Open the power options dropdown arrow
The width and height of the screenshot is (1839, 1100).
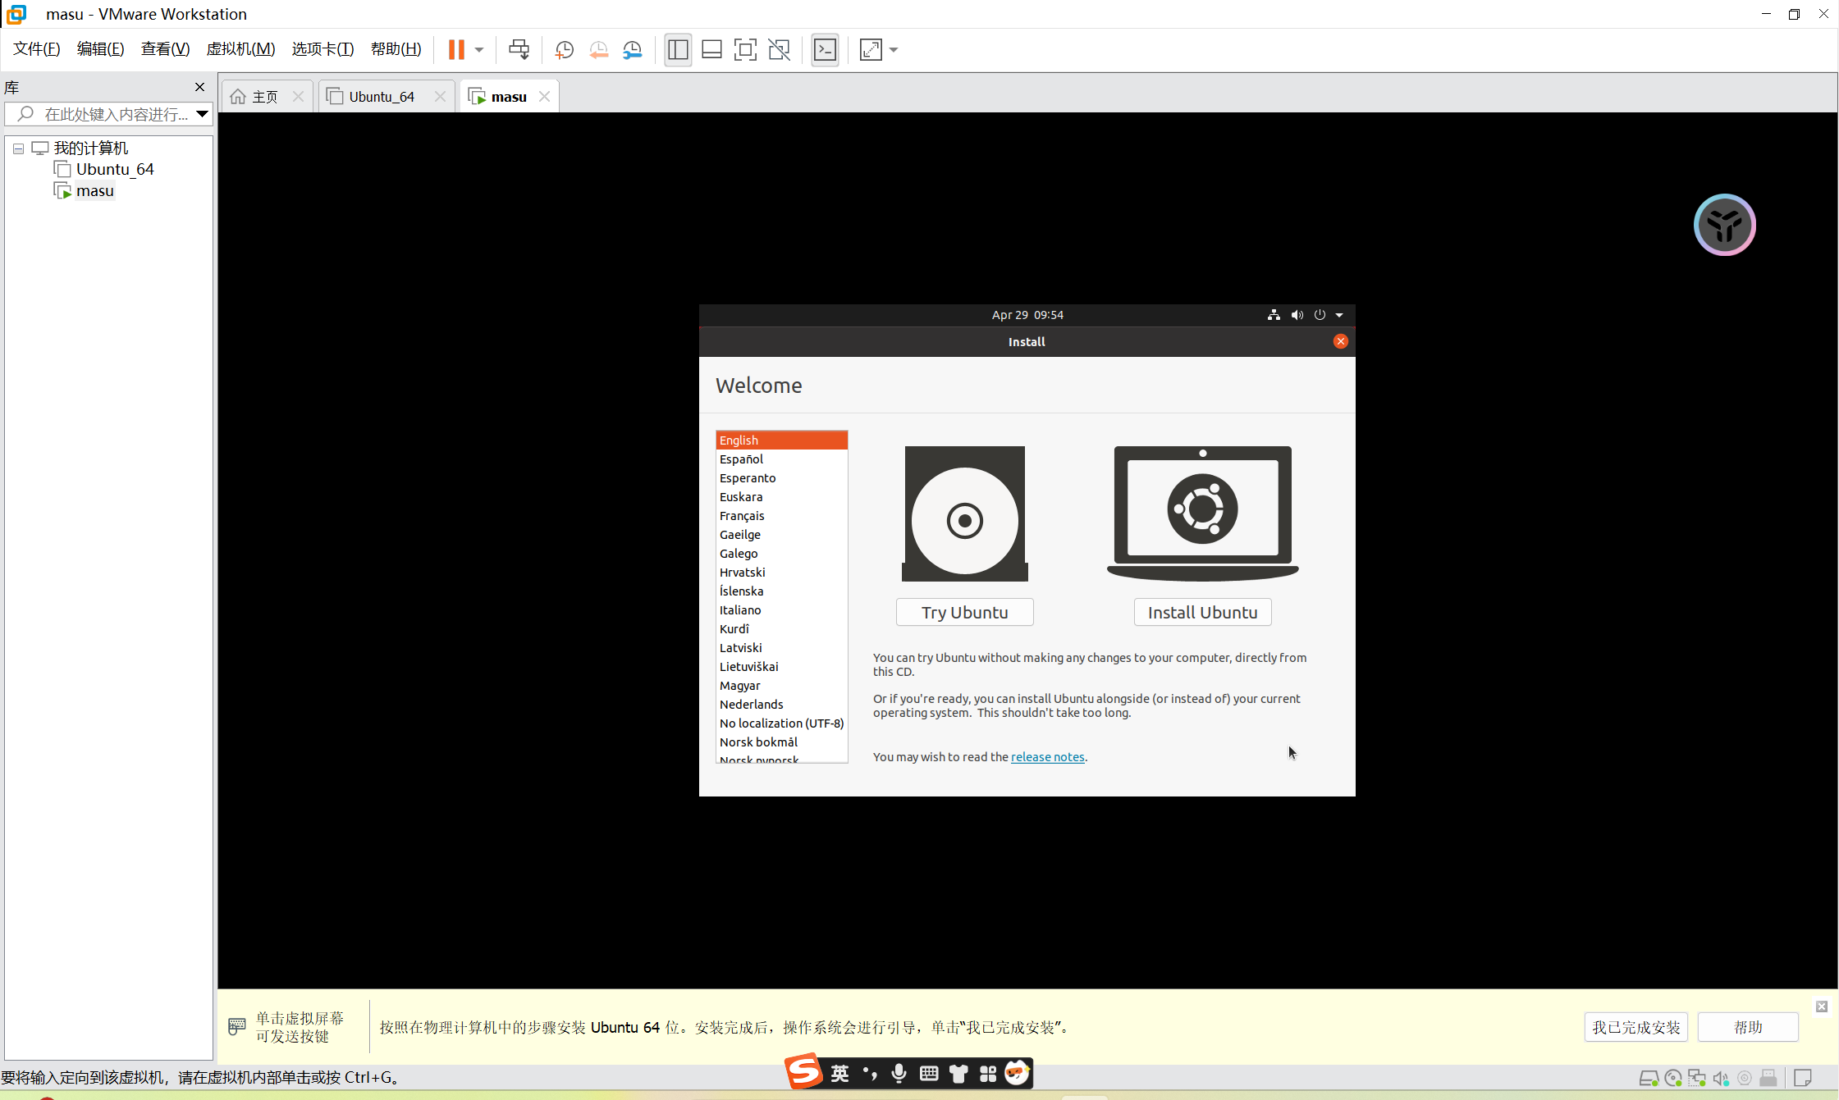coord(479,49)
